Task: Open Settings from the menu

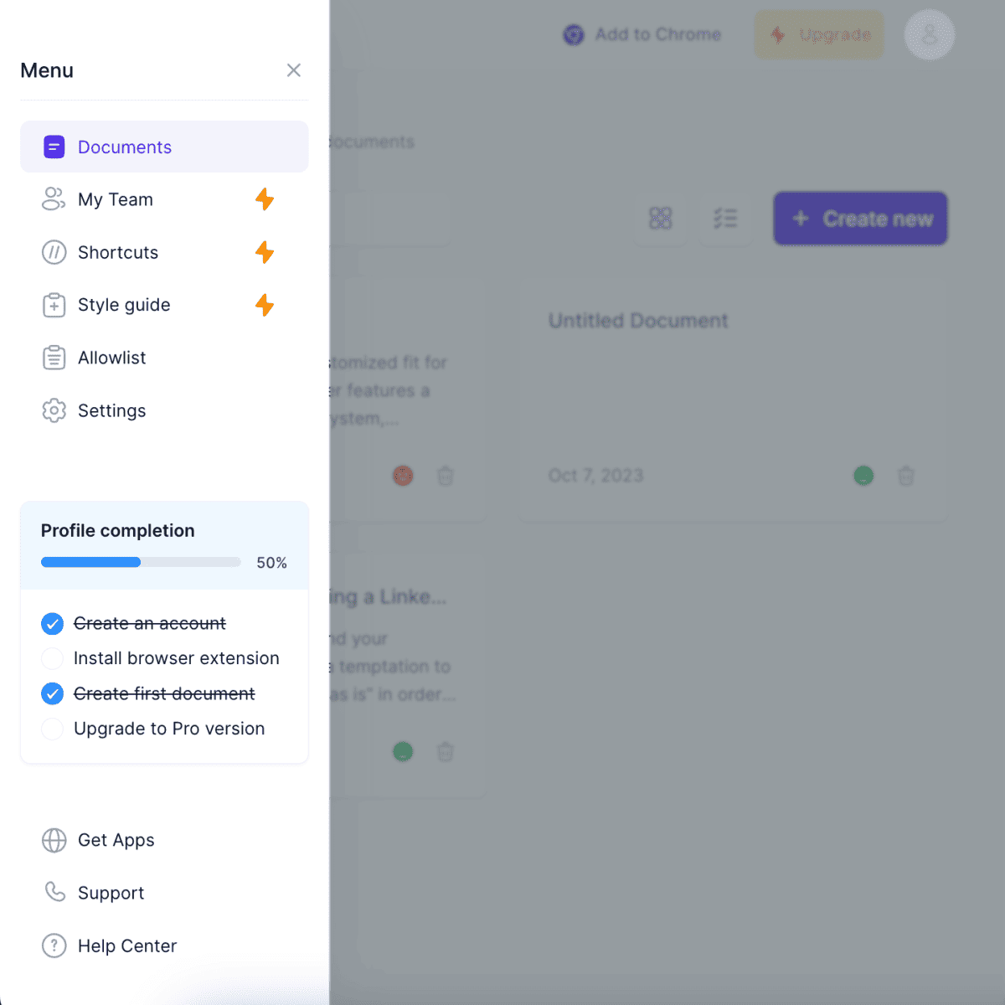Action: (111, 410)
